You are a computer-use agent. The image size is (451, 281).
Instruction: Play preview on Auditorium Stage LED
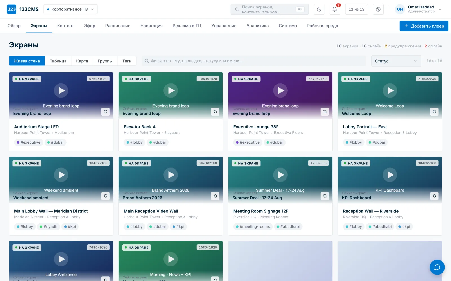[61, 90]
